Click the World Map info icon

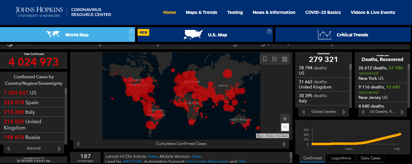(131, 38)
